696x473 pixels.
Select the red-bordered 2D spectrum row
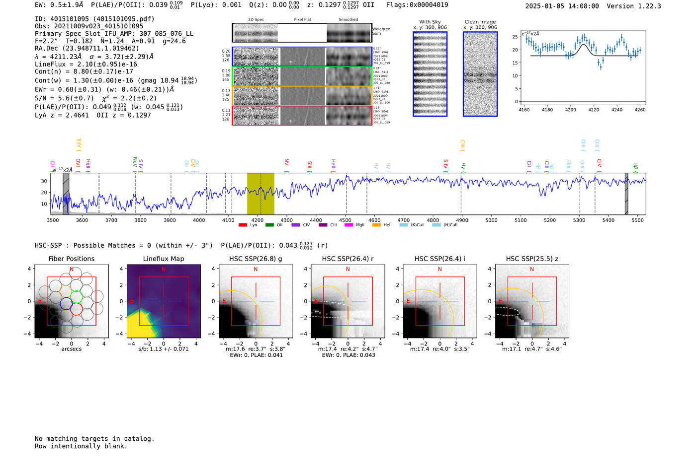(302, 115)
